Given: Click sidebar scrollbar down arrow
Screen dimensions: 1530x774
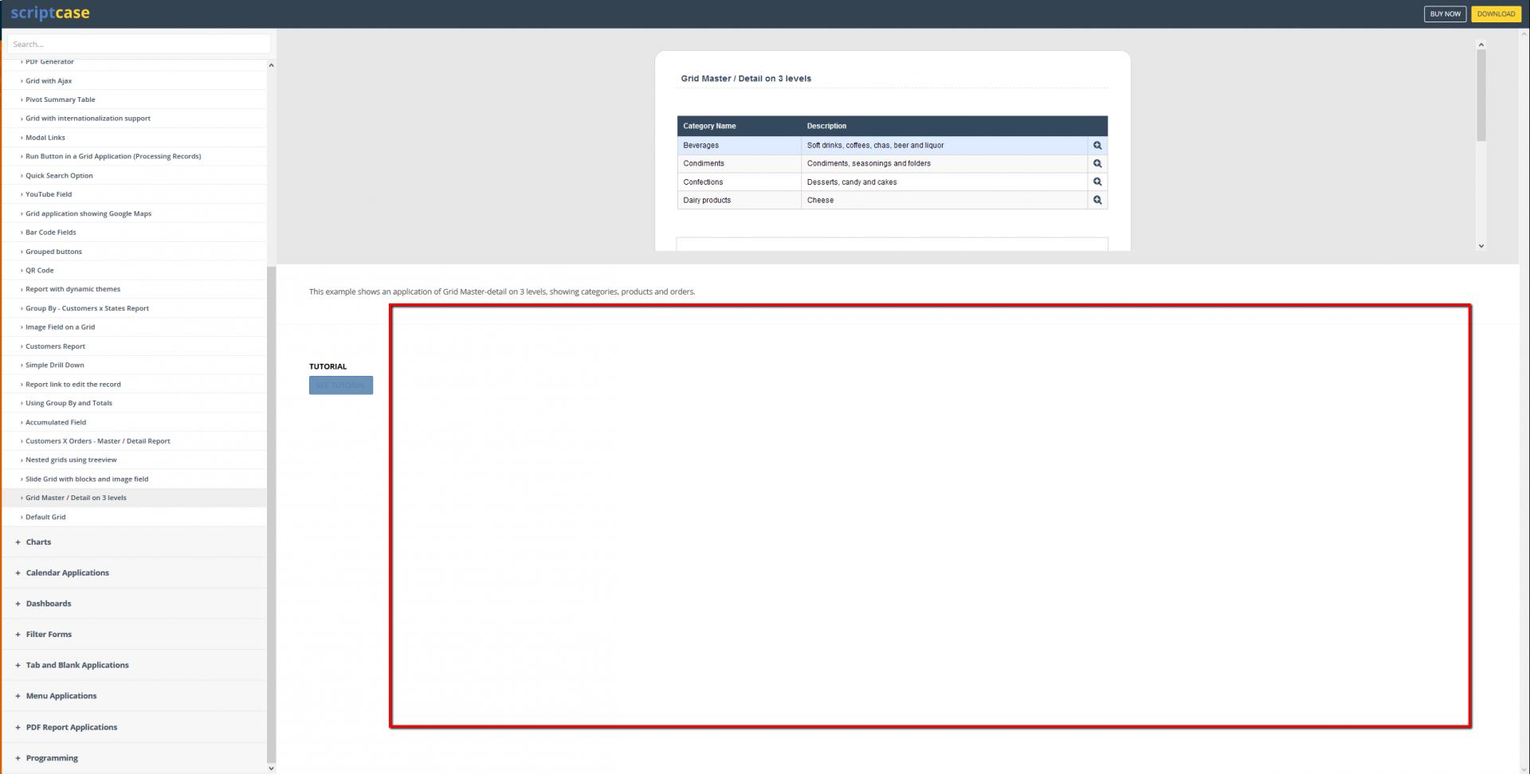Looking at the screenshot, I should [271, 768].
